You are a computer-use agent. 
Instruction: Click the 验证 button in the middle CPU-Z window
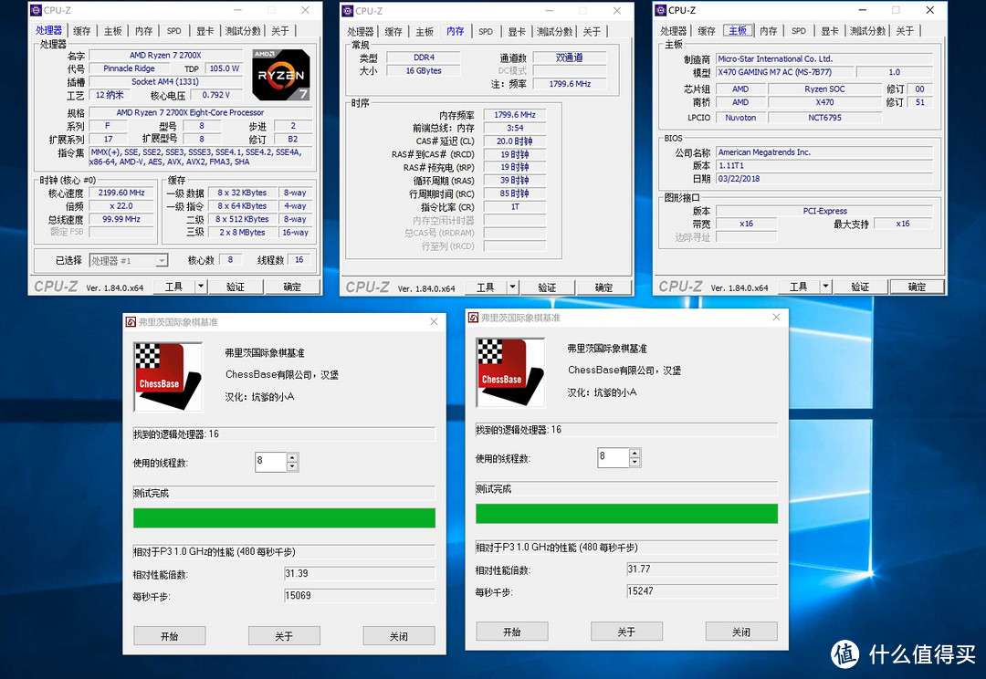click(547, 287)
